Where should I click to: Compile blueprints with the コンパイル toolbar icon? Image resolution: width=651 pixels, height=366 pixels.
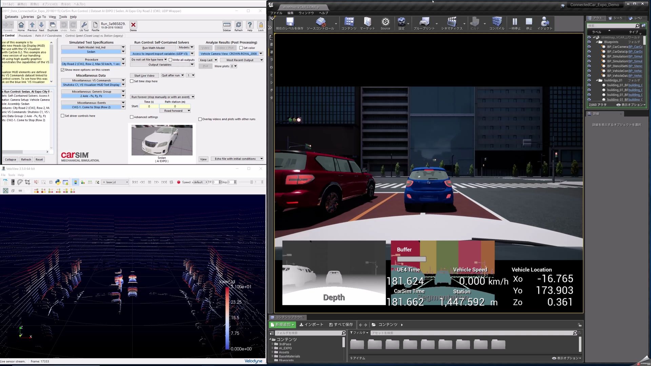tap(497, 22)
